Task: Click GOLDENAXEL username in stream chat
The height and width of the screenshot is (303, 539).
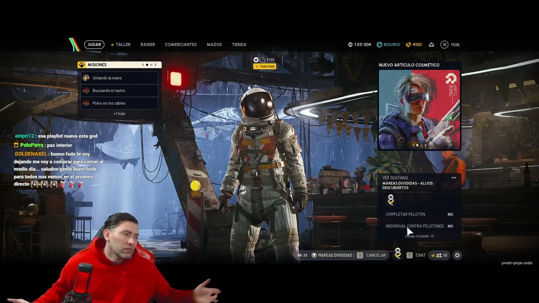Action: point(31,154)
